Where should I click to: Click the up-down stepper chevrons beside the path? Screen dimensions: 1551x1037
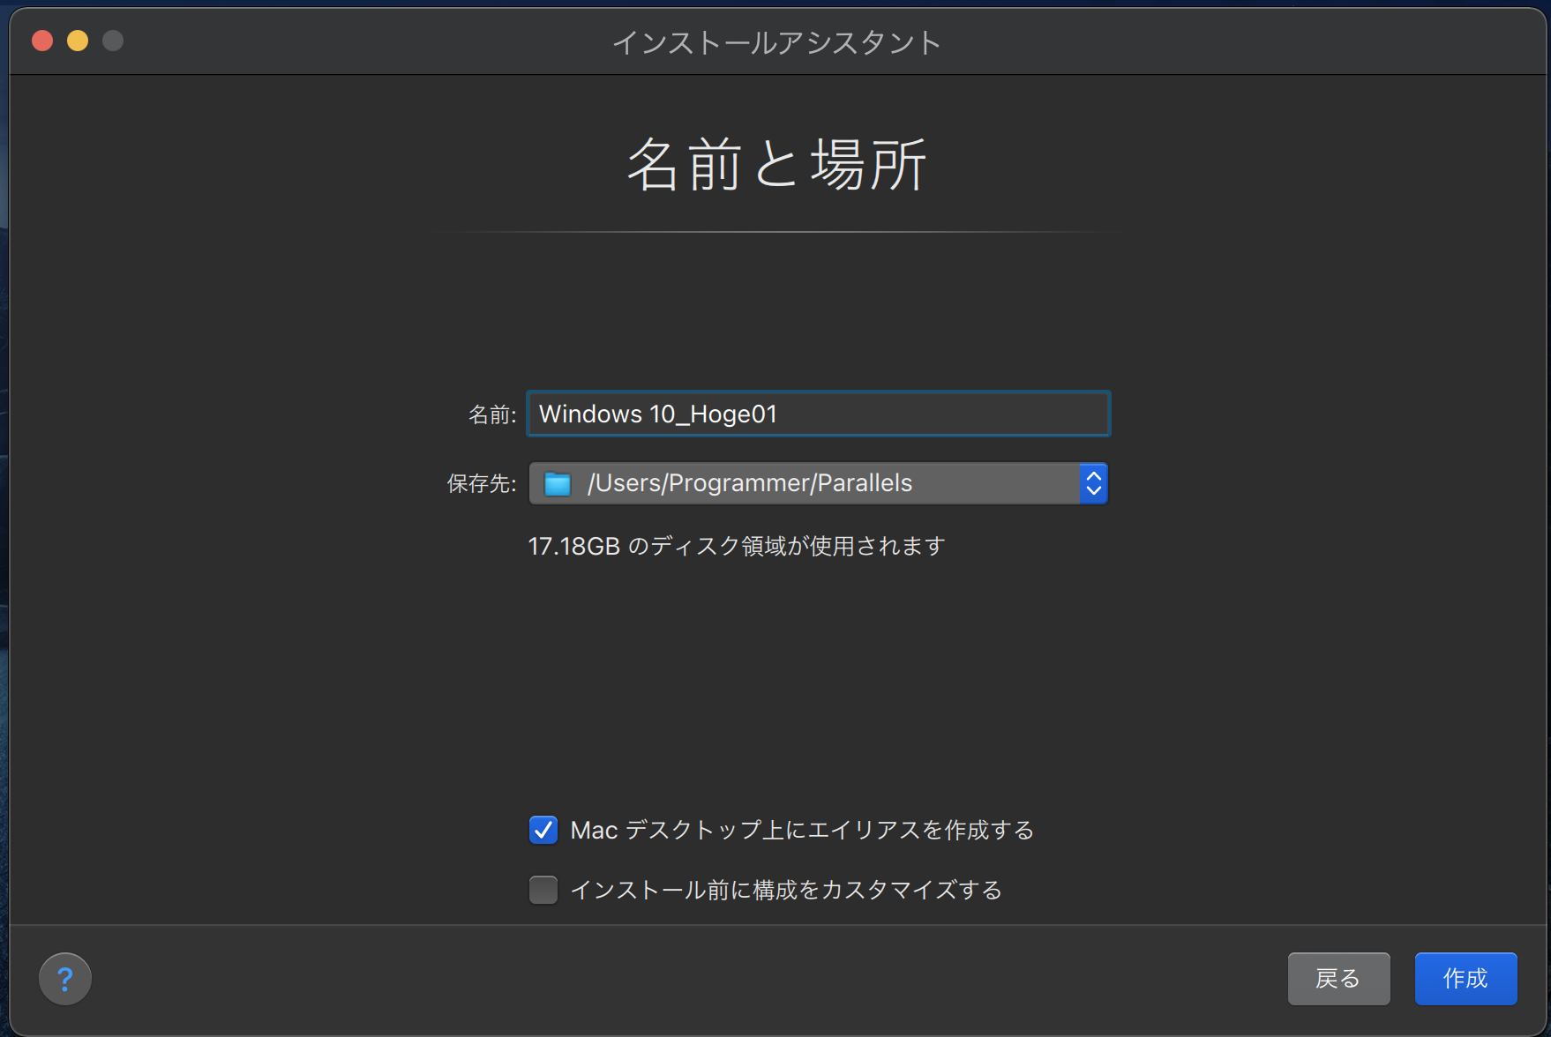click(1093, 483)
